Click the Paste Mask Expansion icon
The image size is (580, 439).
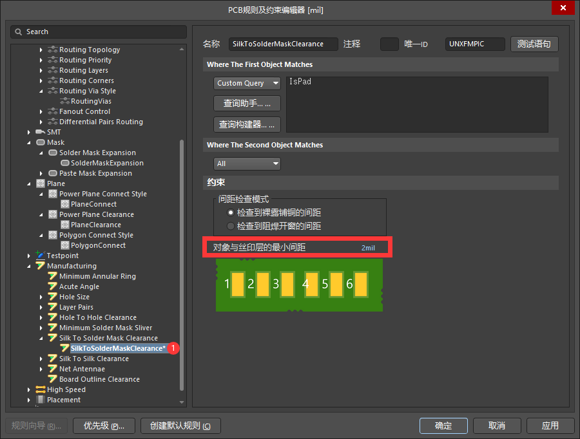click(53, 173)
